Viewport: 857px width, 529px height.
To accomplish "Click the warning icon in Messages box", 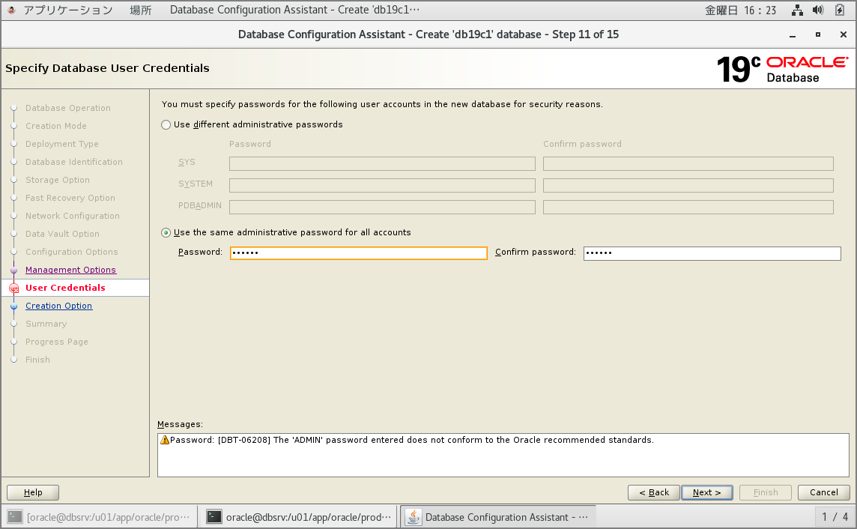I will pyautogui.click(x=165, y=440).
